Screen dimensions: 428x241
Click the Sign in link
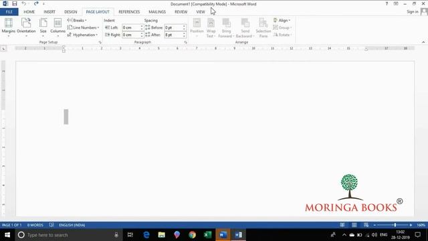point(413,12)
